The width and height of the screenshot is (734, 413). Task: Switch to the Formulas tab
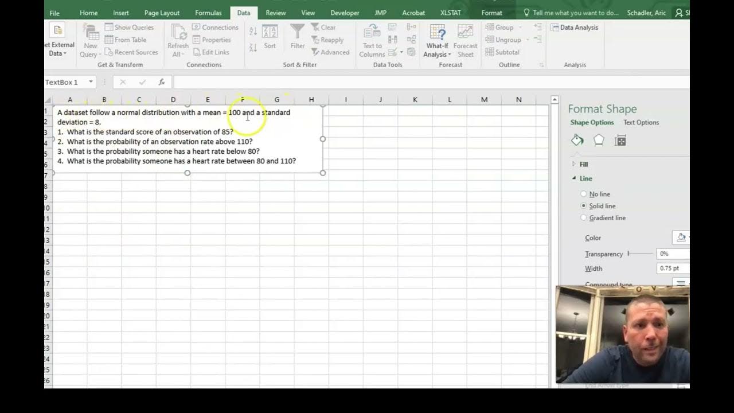tap(208, 13)
